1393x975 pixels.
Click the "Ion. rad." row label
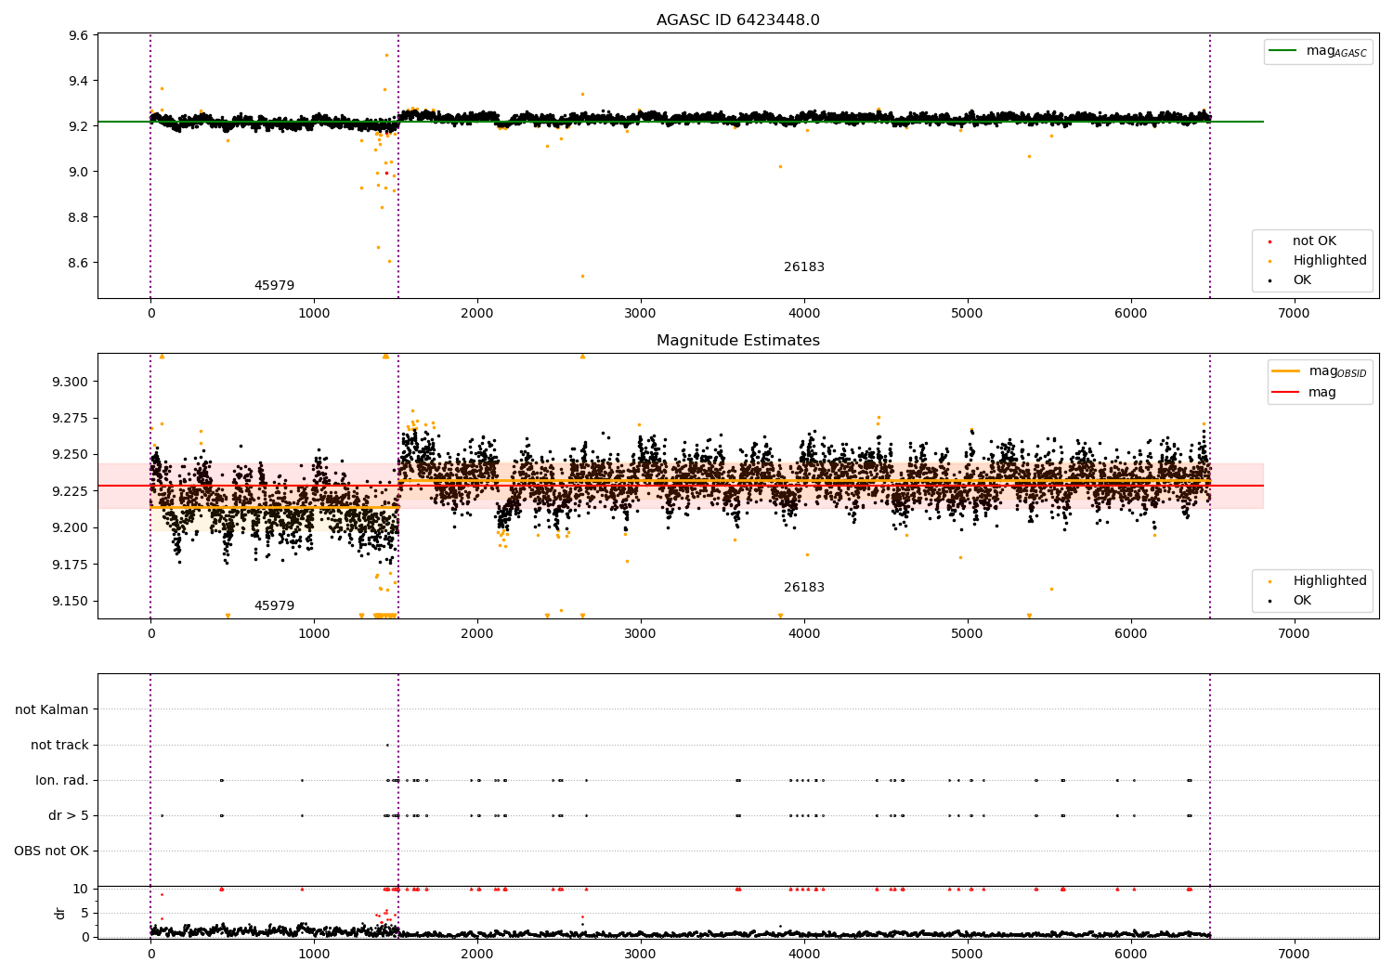(x=62, y=781)
